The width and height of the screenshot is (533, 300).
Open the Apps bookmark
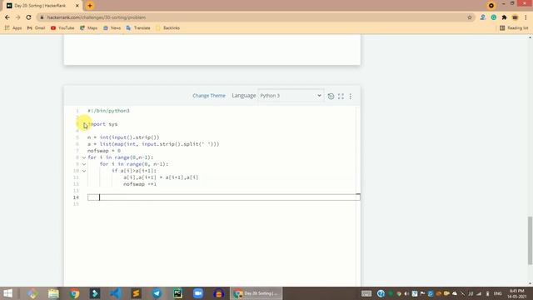click(x=13, y=27)
